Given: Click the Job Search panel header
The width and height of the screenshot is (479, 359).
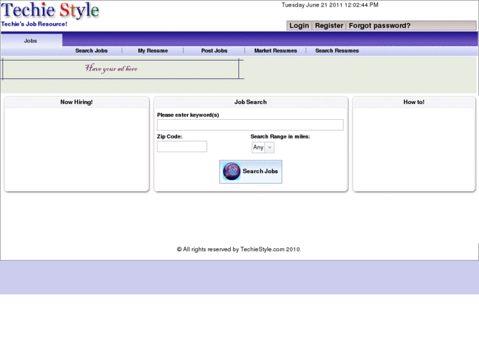Looking at the screenshot, I should 250,102.
